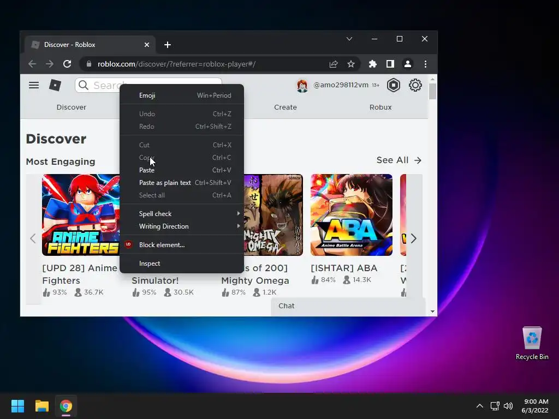Screen dimensions: 559x419
Task: Open the Roblox settings gear
Action: pos(415,85)
